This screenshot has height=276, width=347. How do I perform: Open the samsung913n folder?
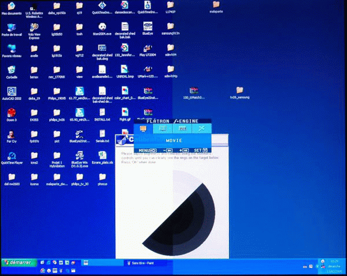click(x=170, y=29)
